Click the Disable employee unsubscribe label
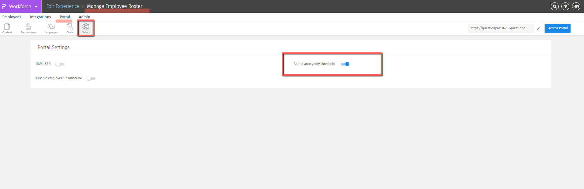 (59, 78)
